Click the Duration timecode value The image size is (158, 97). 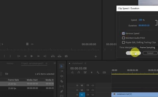click(144, 25)
